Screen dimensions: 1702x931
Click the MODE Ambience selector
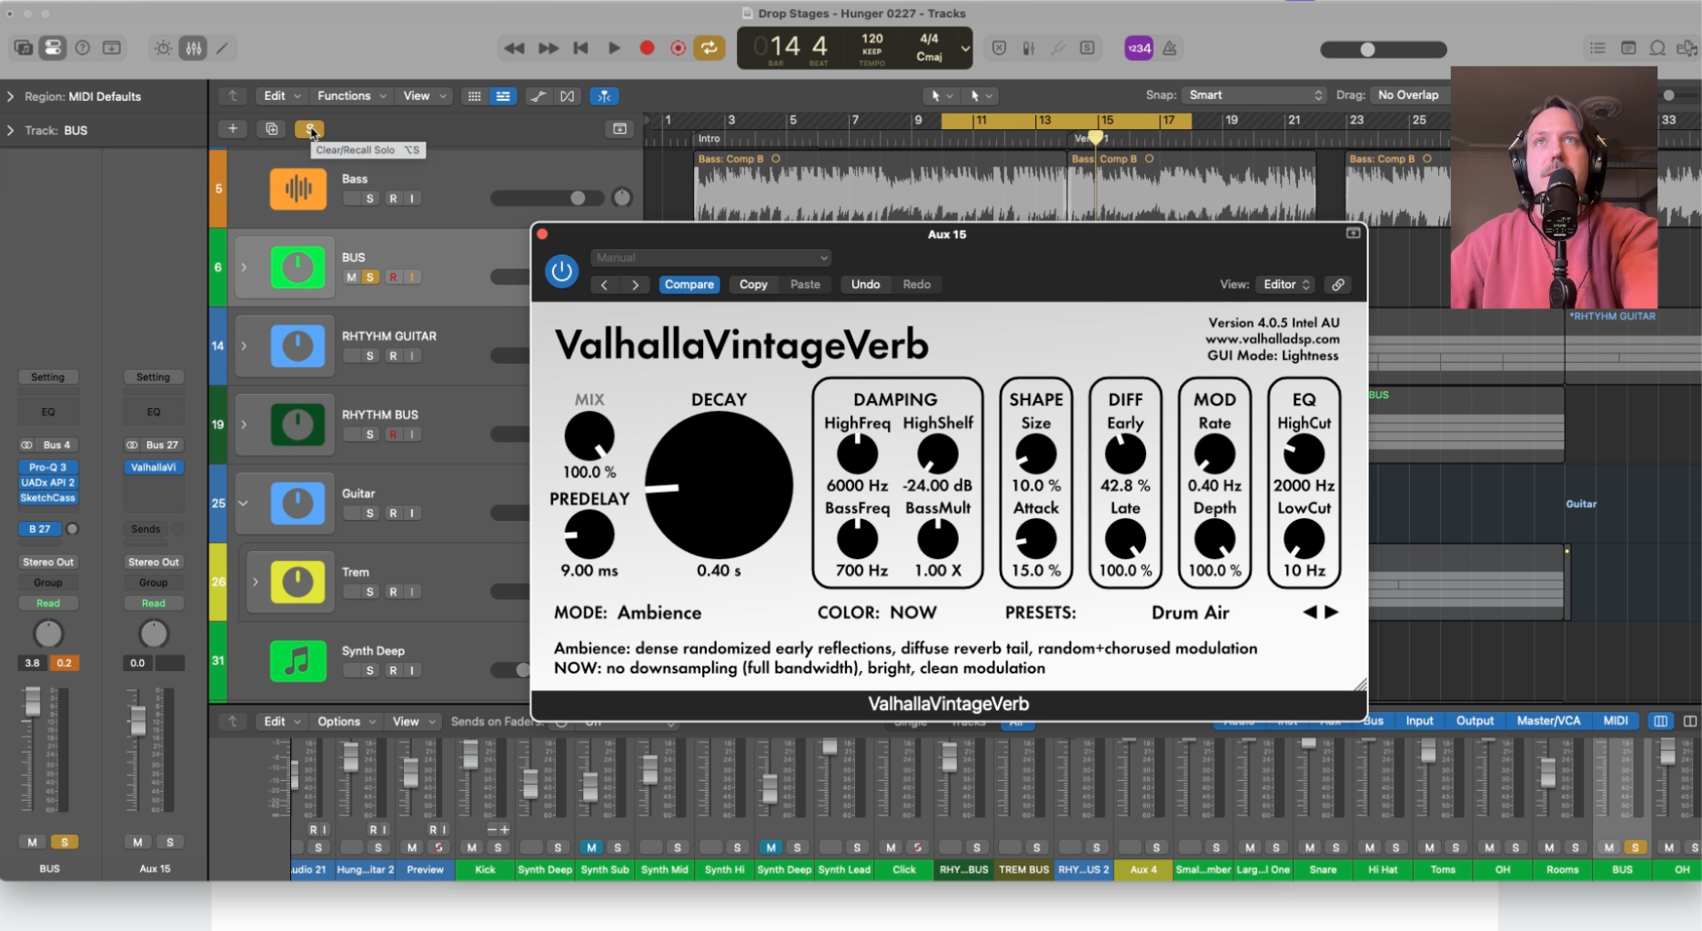(628, 613)
